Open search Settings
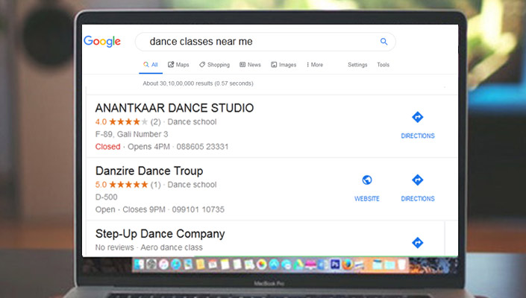The width and height of the screenshot is (526, 298). [x=357, y=65]
